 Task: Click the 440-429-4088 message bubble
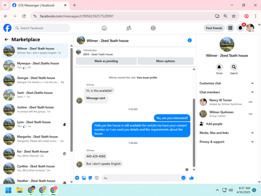tap(96, 156)
